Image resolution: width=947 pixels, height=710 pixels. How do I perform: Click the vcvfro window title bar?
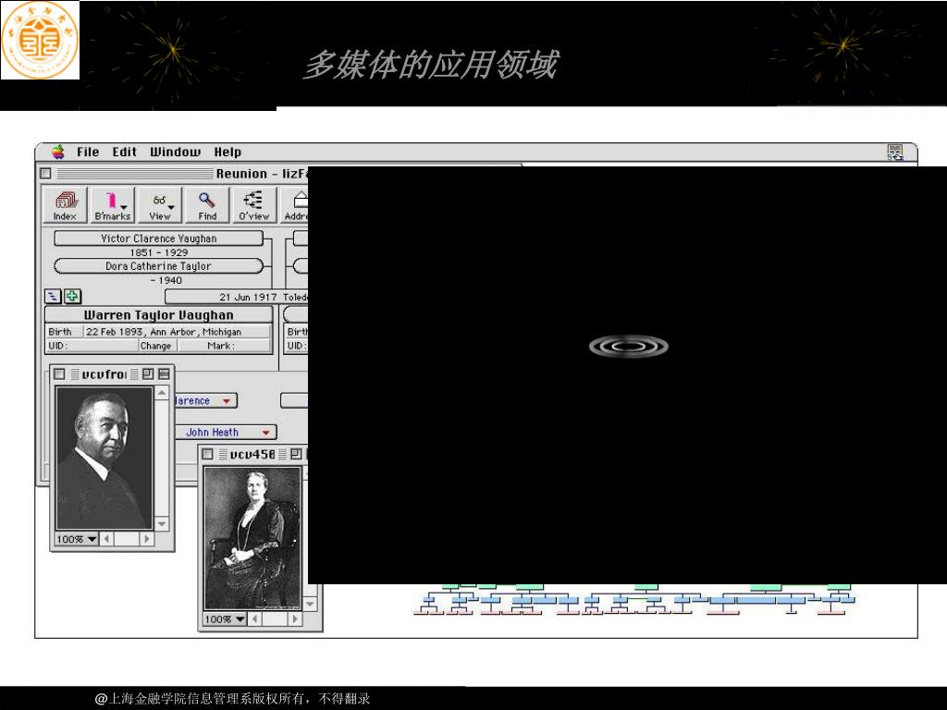[112, 374]
